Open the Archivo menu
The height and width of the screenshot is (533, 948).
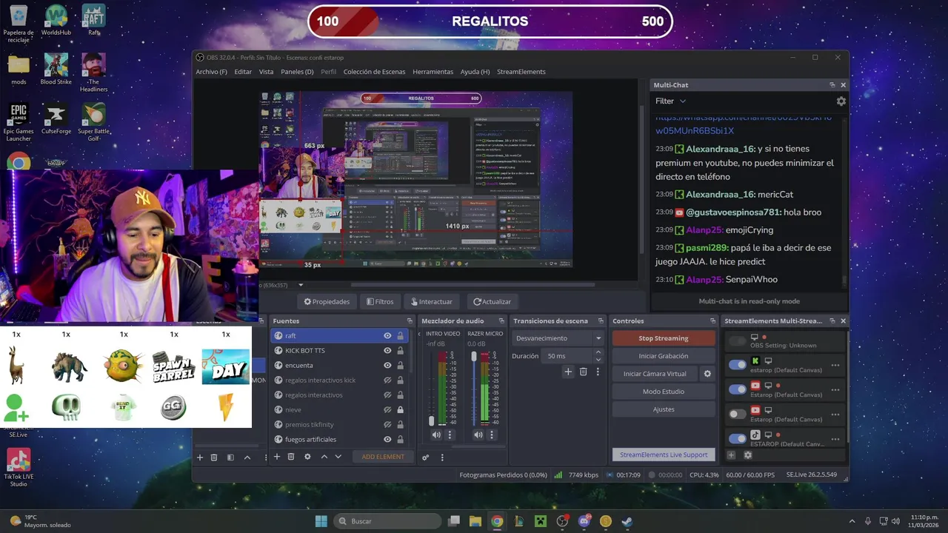pos(211,72)
